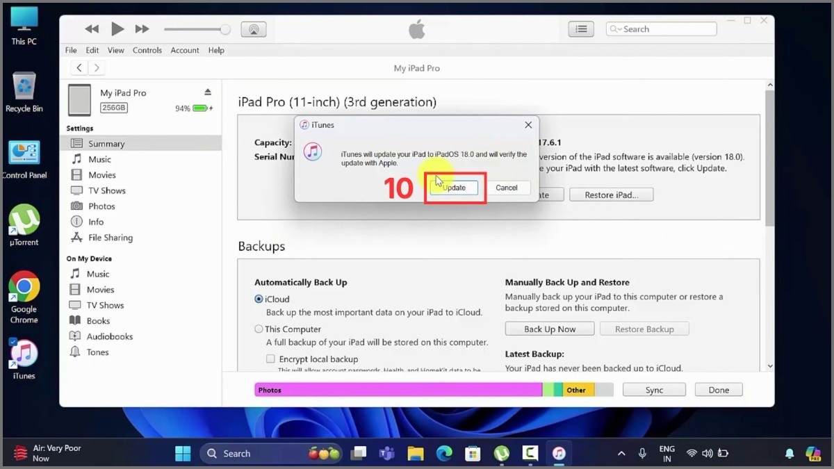Open the Control Panel desktop icon
834x469 pixels.
pos(24,161)
